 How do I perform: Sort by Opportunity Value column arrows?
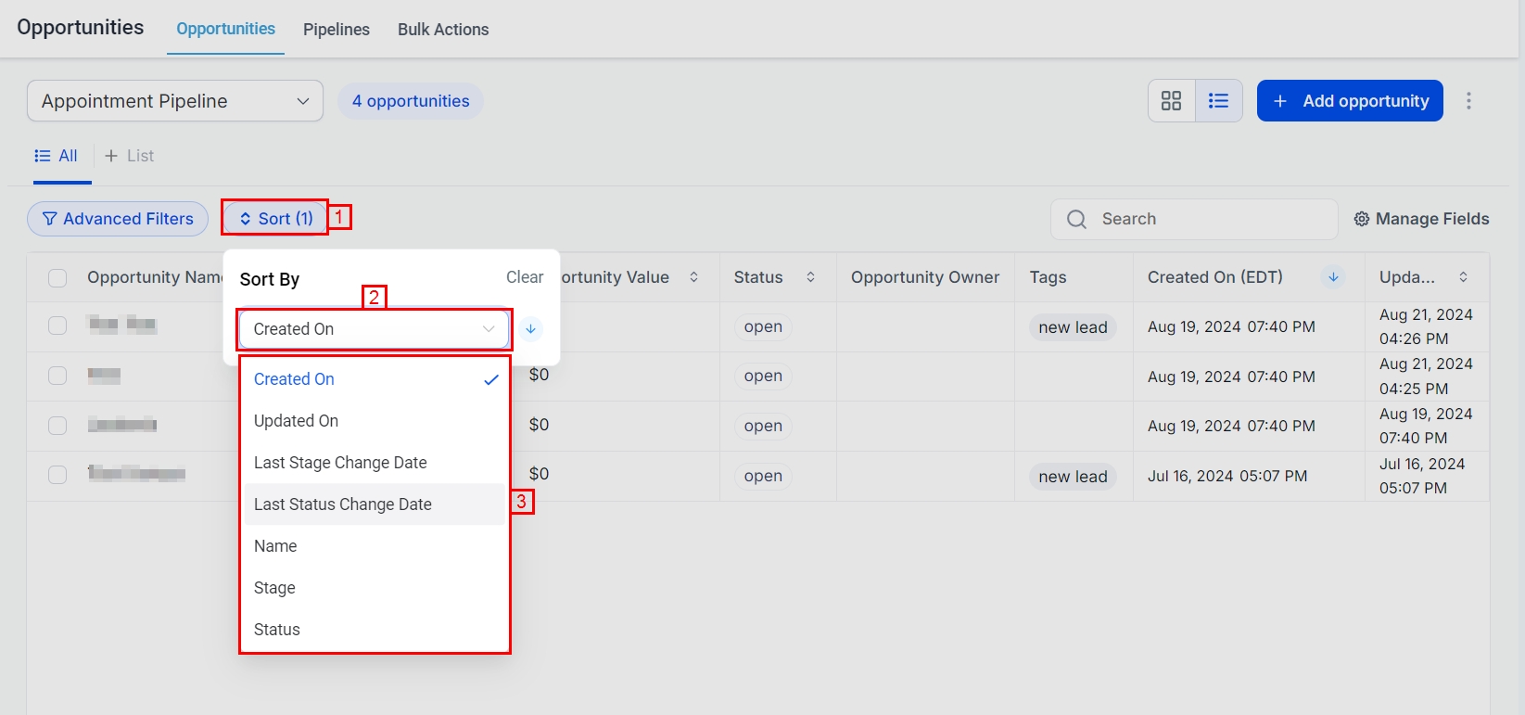(x=693, y=277)
